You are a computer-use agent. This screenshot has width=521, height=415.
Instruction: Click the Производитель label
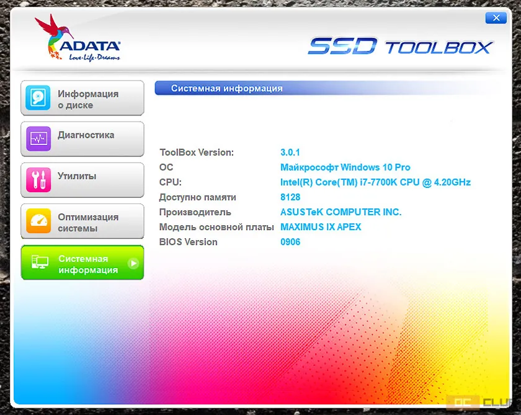coord(195,212)
